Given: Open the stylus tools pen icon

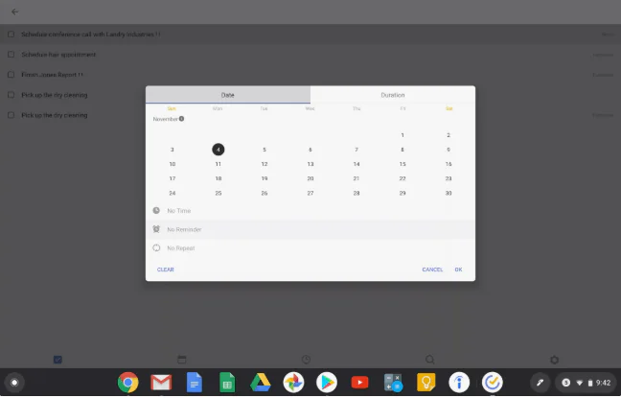Looking at the screenshot, I should [x=540, y=383].
